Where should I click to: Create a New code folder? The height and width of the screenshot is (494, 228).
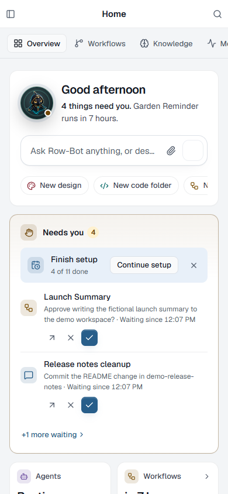(x=136, y=186)
